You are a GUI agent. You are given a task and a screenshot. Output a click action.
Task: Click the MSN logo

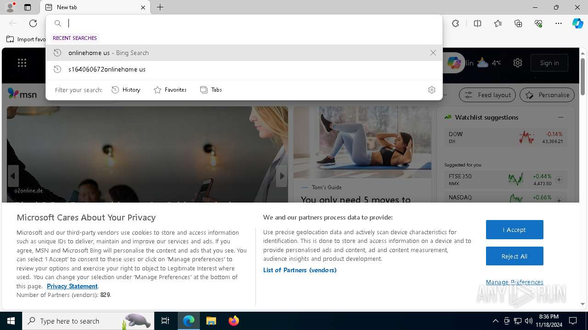[x=22, y=94]
